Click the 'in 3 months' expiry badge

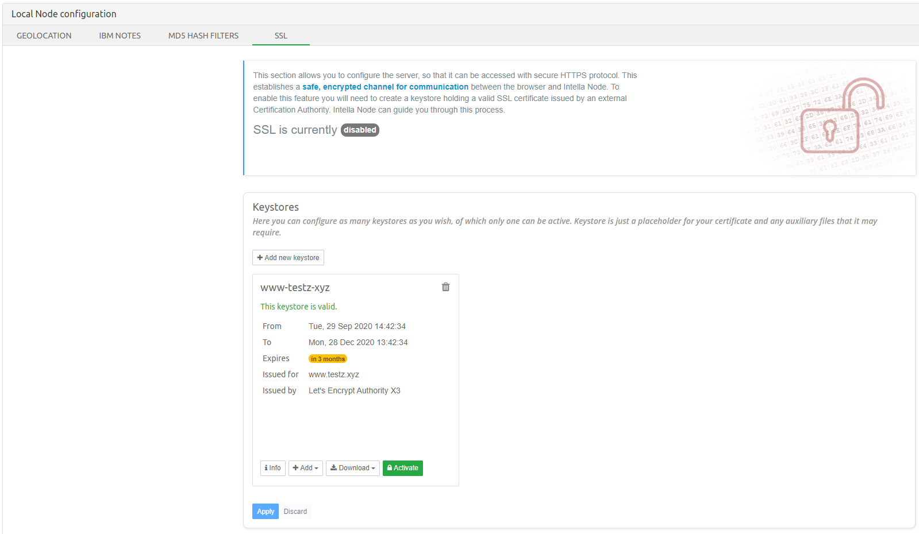click(x=328, y=359)
